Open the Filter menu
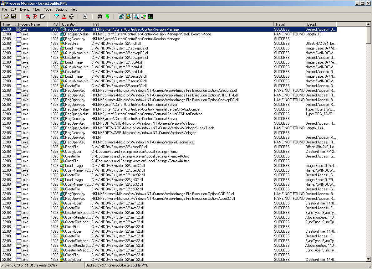The width and height of the screenshot is (372, 269). (x=36, y=9)
